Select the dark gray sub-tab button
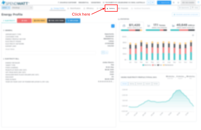 [56, 21]
